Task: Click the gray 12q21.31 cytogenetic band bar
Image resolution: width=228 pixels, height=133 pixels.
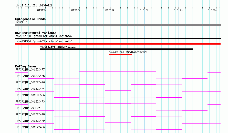Action: coord(118,25)
